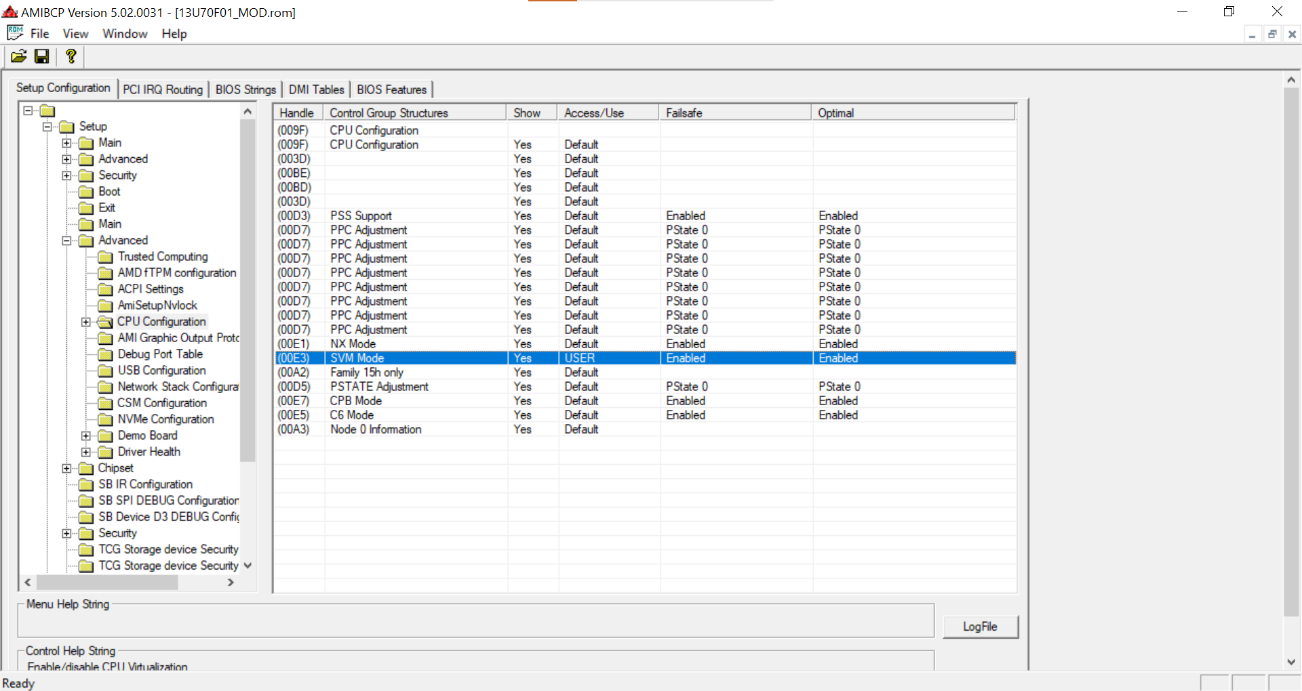The width and height of the screenshot is (1302, 691).
Task: Collapse the second Advanced tree node
Action: coord(66,240)
